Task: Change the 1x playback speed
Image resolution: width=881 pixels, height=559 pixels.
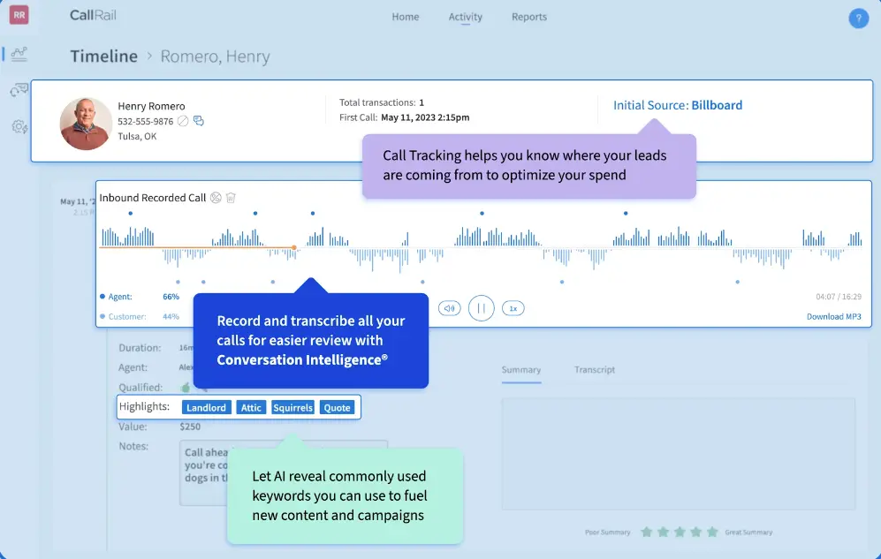Action: (513, 308)
